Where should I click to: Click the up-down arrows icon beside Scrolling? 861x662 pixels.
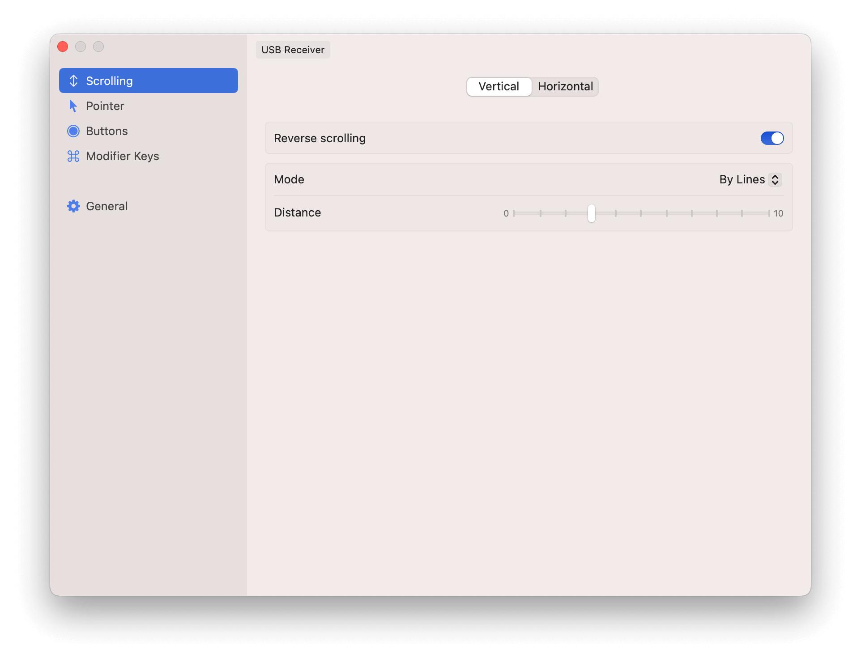(x=73, y=81)
